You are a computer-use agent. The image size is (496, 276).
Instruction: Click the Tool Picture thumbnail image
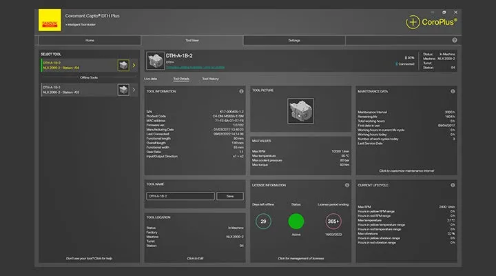tap(300, 110)
